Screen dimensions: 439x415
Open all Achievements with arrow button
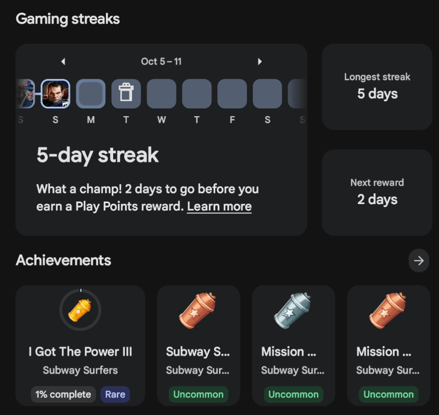point(418,261)
